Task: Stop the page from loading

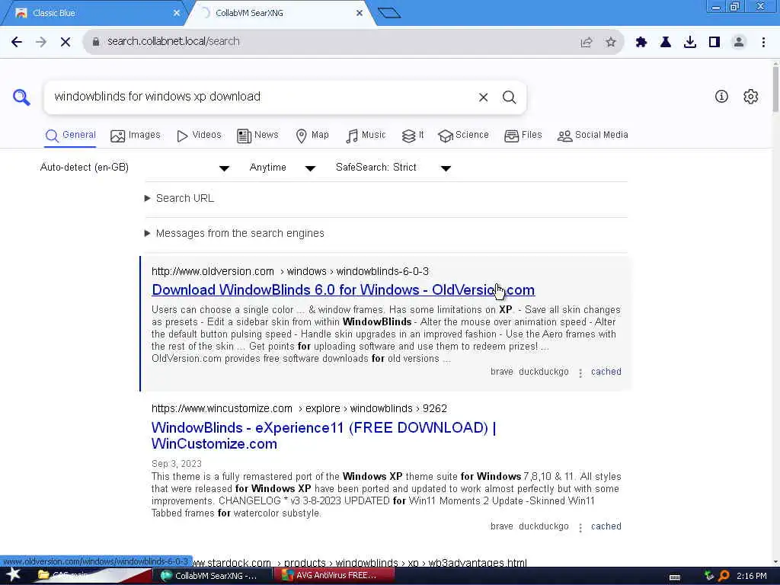Action: 66,42
